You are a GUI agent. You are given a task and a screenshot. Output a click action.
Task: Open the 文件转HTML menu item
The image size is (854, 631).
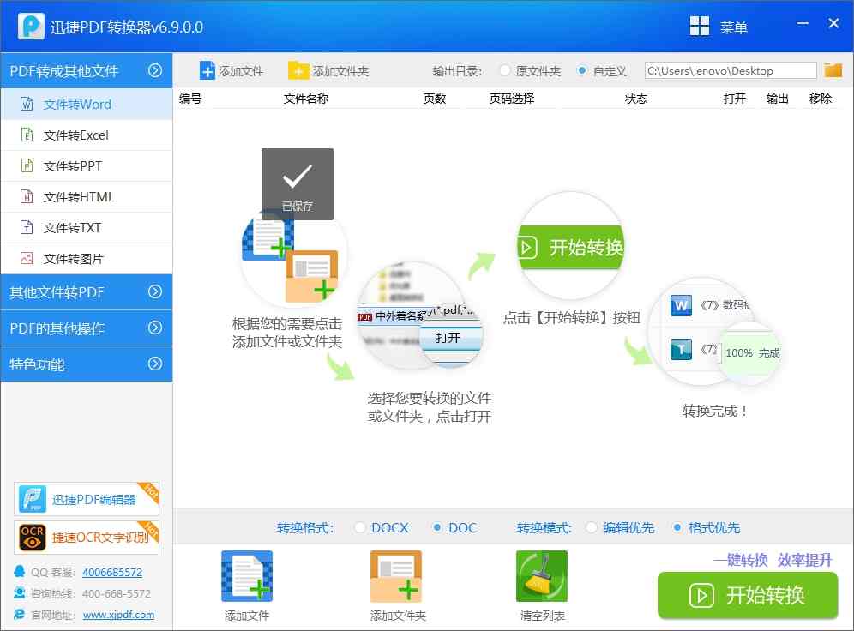[87, 196]
